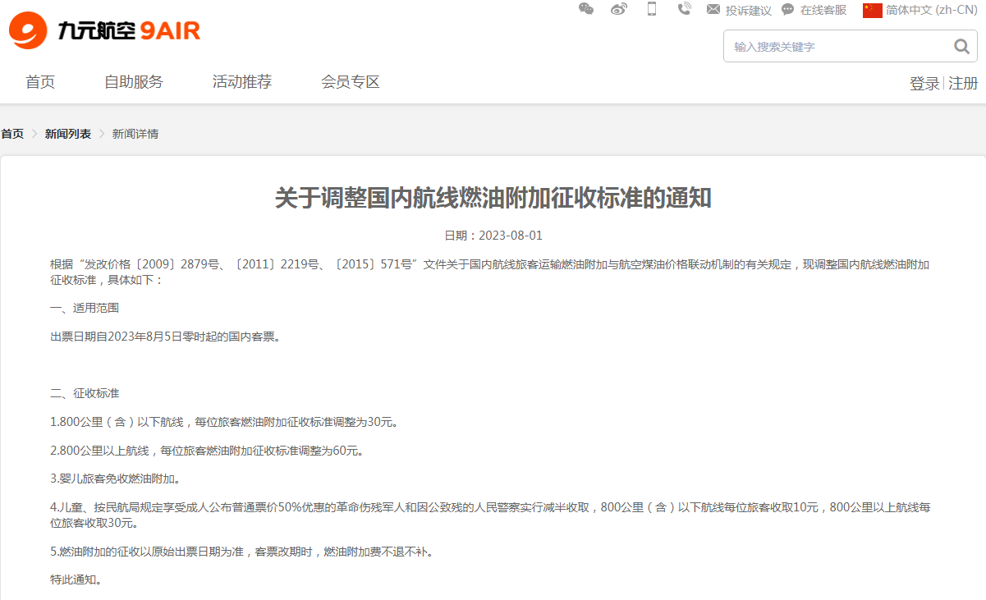Open the 自助服务 menu

tap(134, 82)
